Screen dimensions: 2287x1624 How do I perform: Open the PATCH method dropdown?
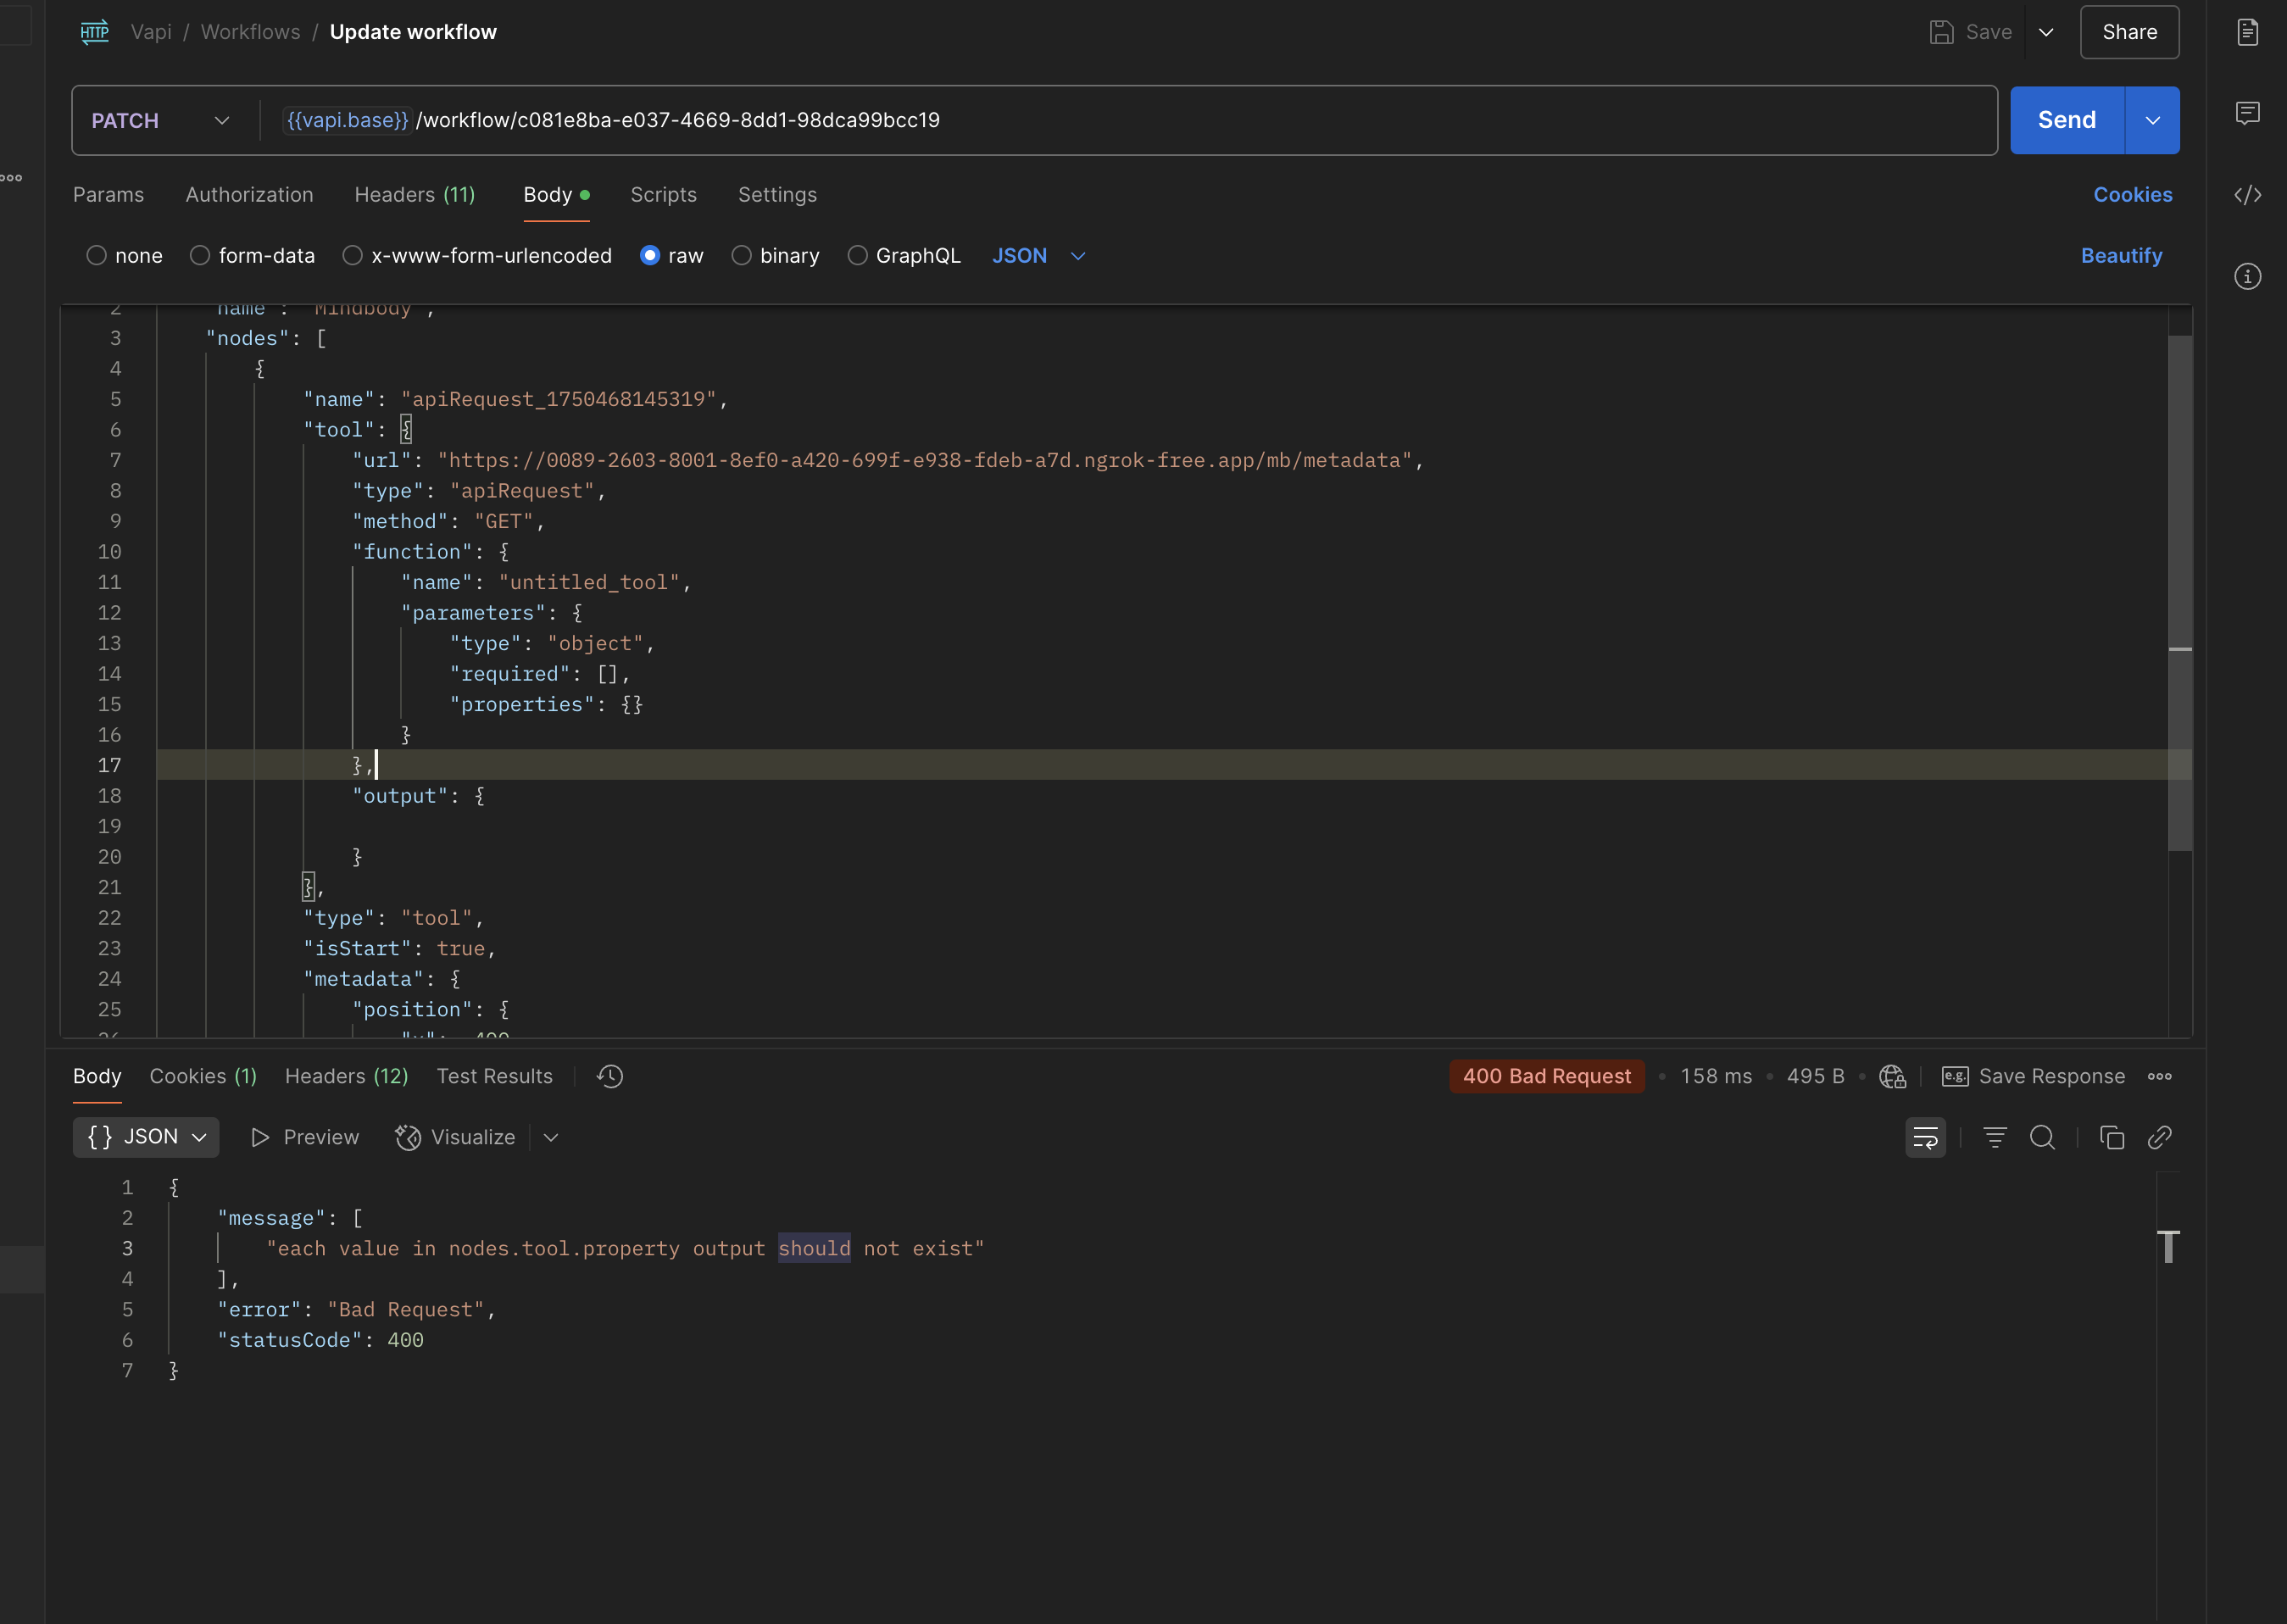pyautogui.click(x=221, y=120)
